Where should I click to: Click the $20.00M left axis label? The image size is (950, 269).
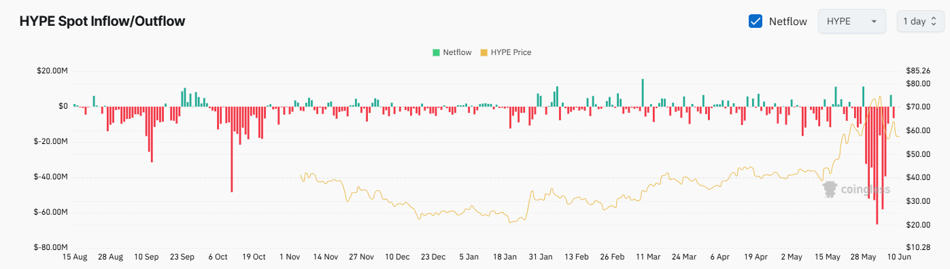coord(52,71)
